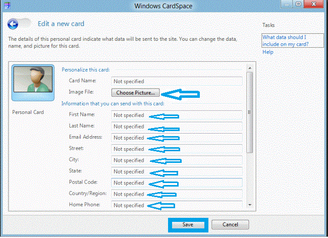Click the Postal Code field
The height and width of the screenshot is (238, 328).
point(177,183)
